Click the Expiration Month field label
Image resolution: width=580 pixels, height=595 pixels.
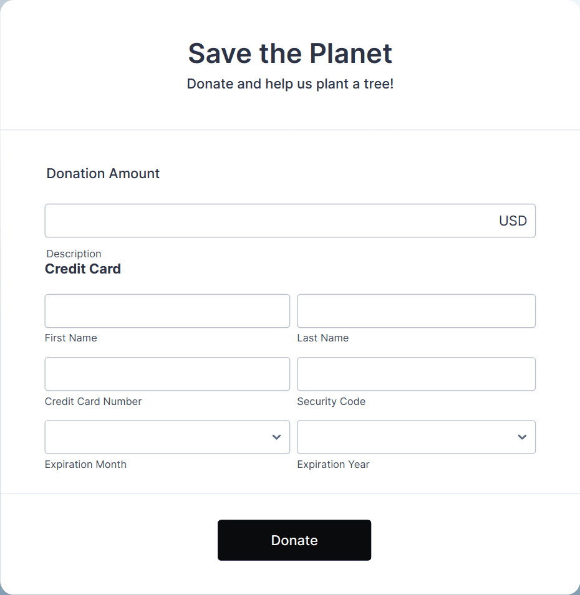click(x=85, y=464)
